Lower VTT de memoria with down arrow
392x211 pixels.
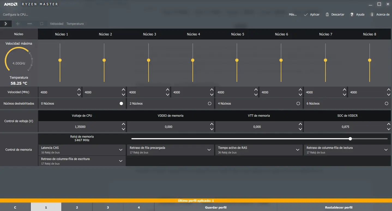[300, 129]
